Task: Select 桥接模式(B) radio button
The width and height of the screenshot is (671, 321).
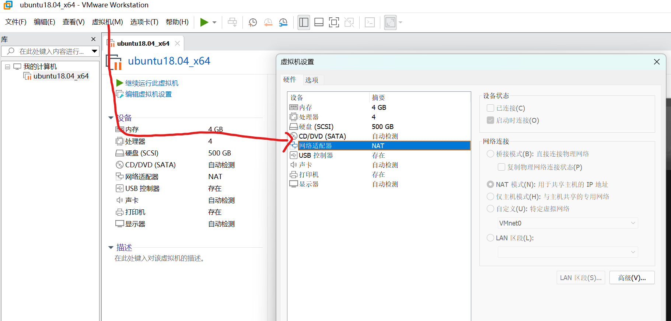Action: (490, 154)
